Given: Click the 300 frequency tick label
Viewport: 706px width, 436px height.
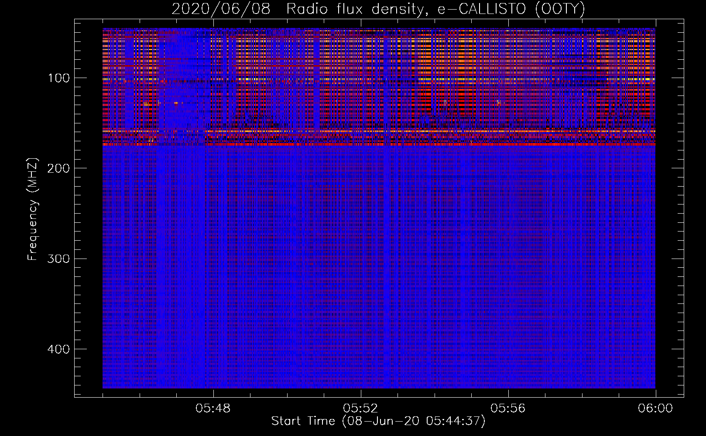Looking at the screenshot, I should 58,259.
